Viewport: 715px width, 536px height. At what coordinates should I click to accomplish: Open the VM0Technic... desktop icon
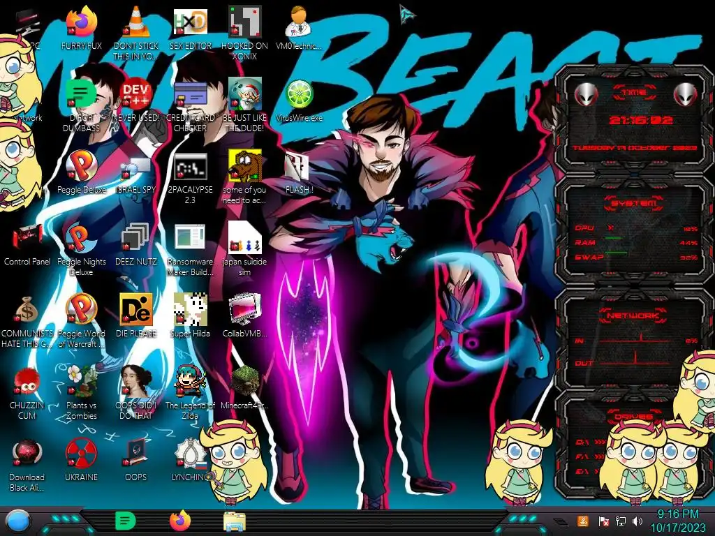tap(299, 22)
